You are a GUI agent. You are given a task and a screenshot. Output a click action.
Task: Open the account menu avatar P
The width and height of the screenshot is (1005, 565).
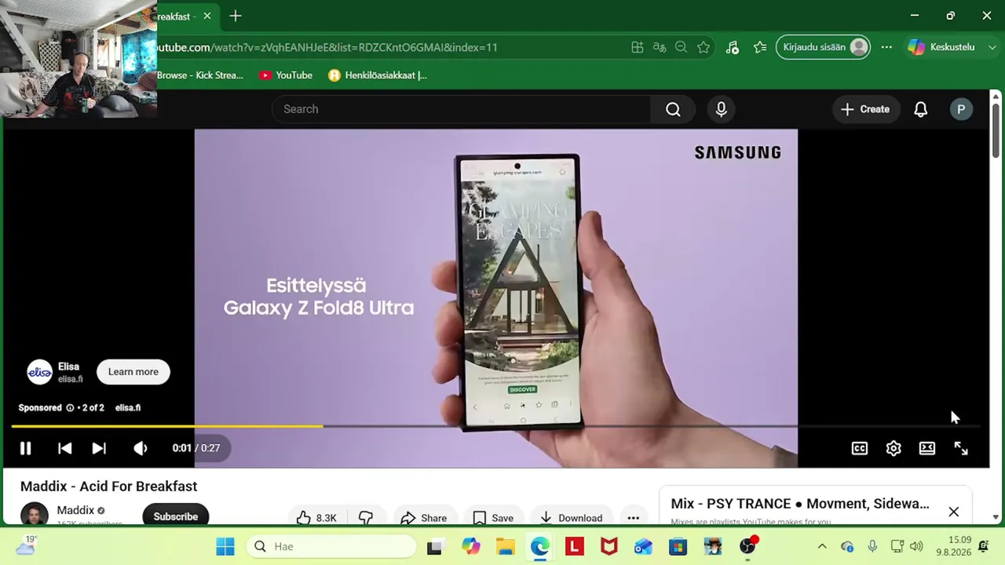coord(961,109)
